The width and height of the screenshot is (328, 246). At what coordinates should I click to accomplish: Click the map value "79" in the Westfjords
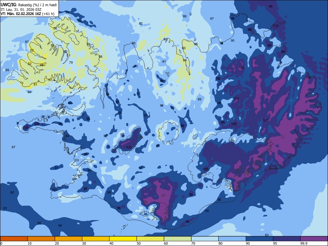pyautogui.click(x=71, y=62)
